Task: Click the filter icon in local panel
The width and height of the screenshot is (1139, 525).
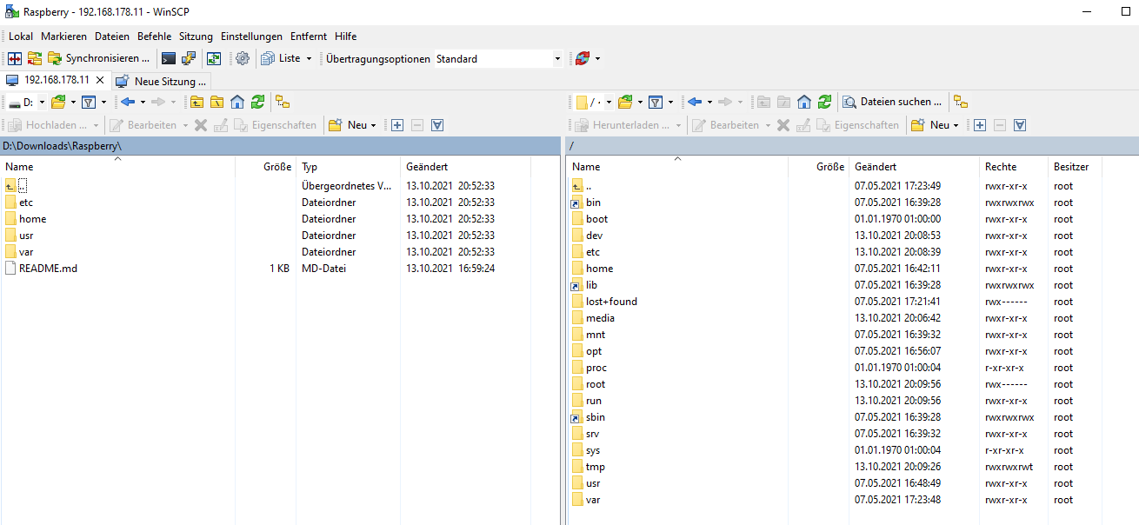Action: [x=88, y=102]
